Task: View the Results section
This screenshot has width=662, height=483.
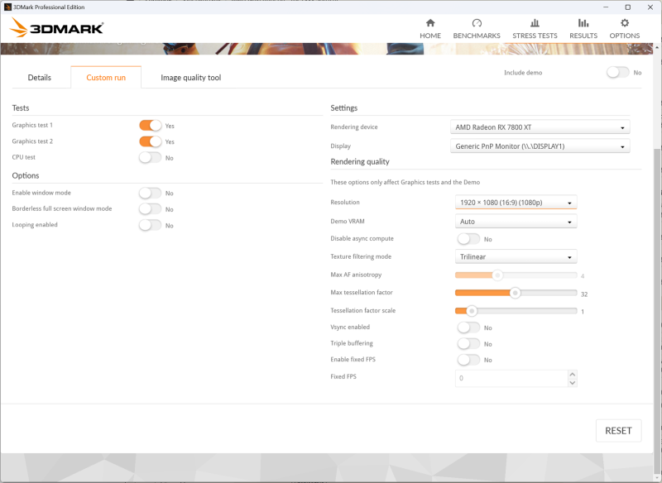Action: (x=583, y=29)
